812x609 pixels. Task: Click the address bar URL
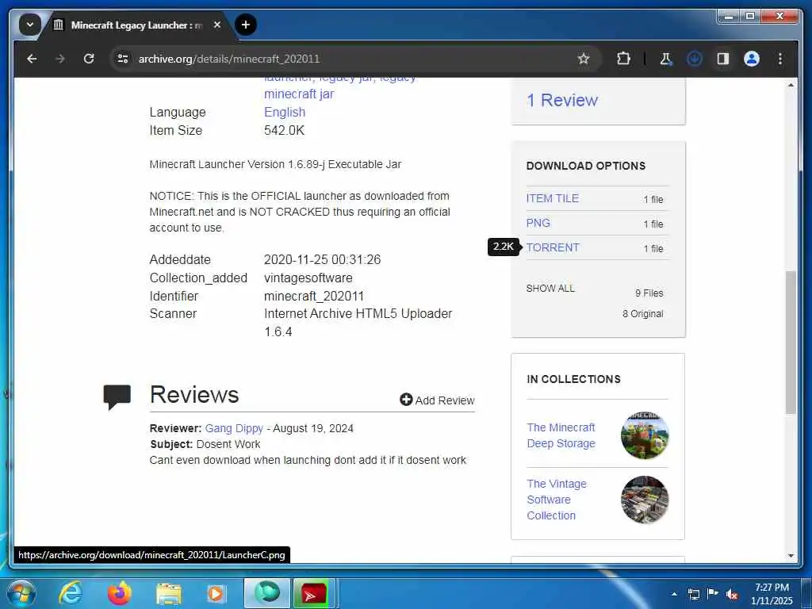click(x=229, y=59)
